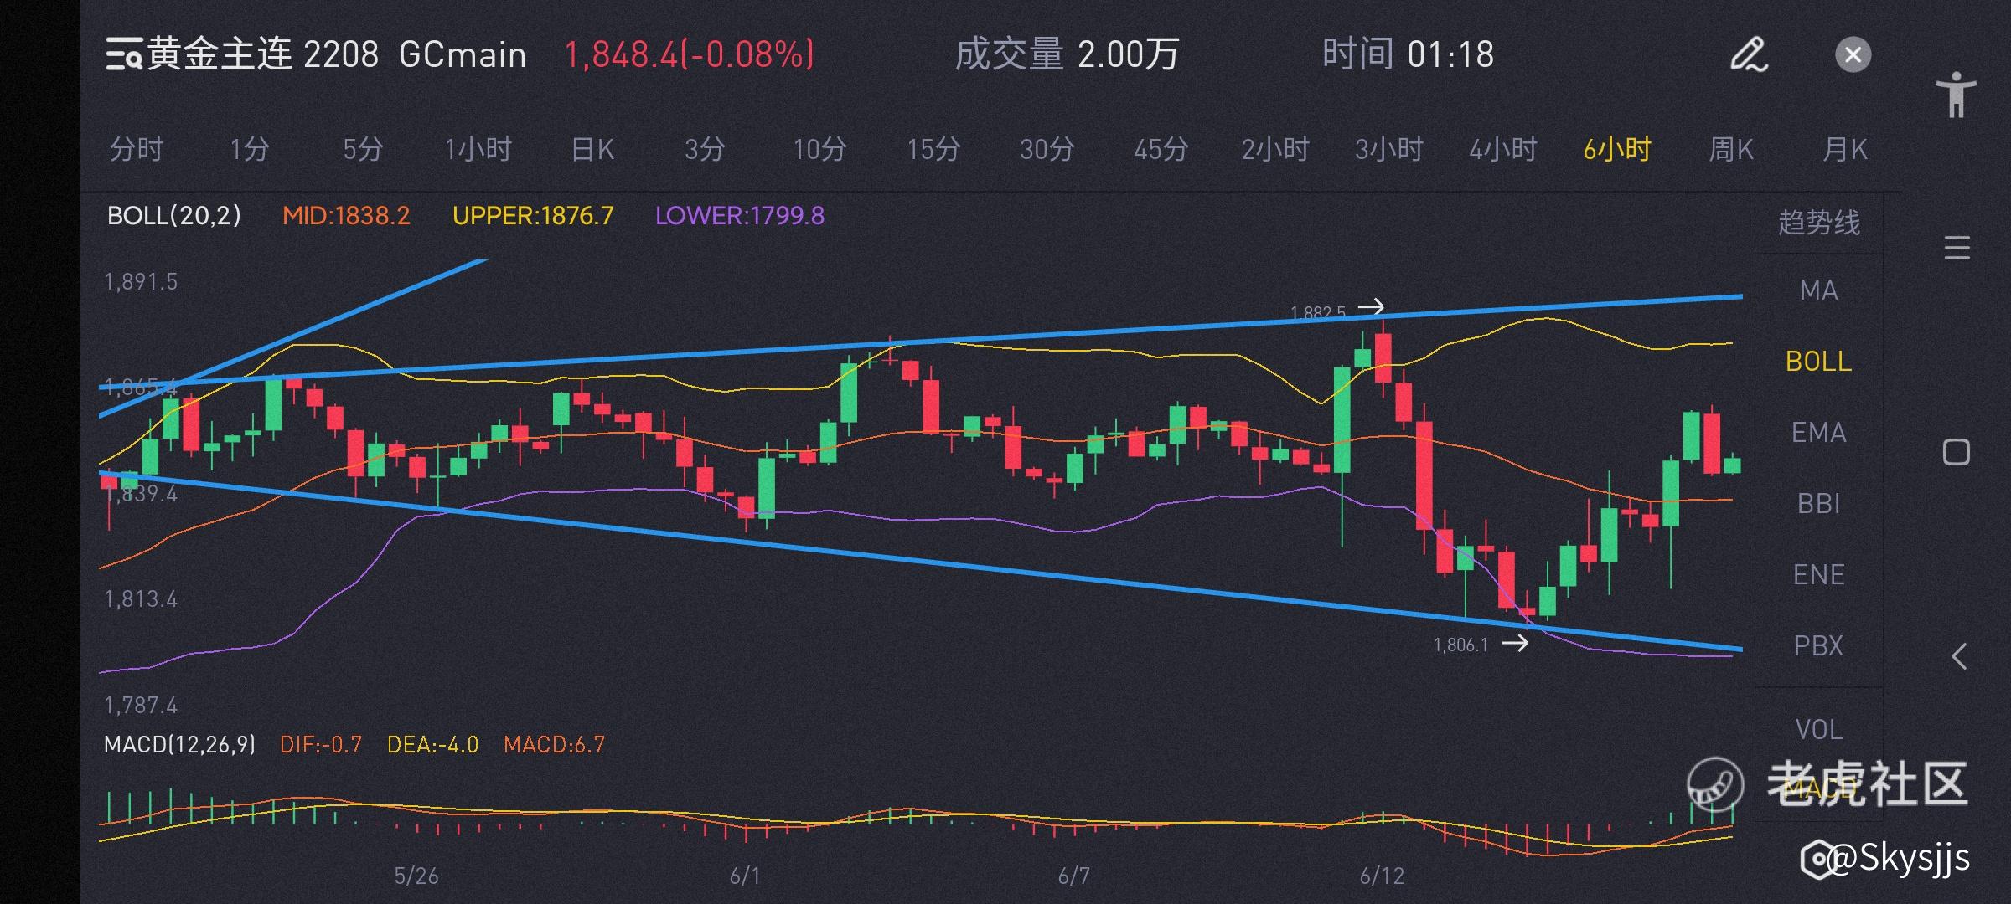Choose the 15分 timeframe
This screenshot has height=904, width=2011.
click(933, 150)
